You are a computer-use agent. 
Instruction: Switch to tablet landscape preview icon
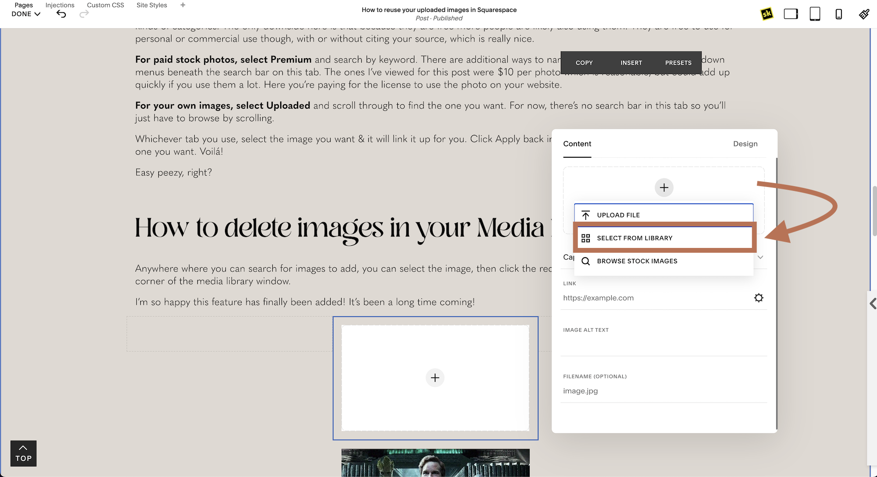point(791,14)
